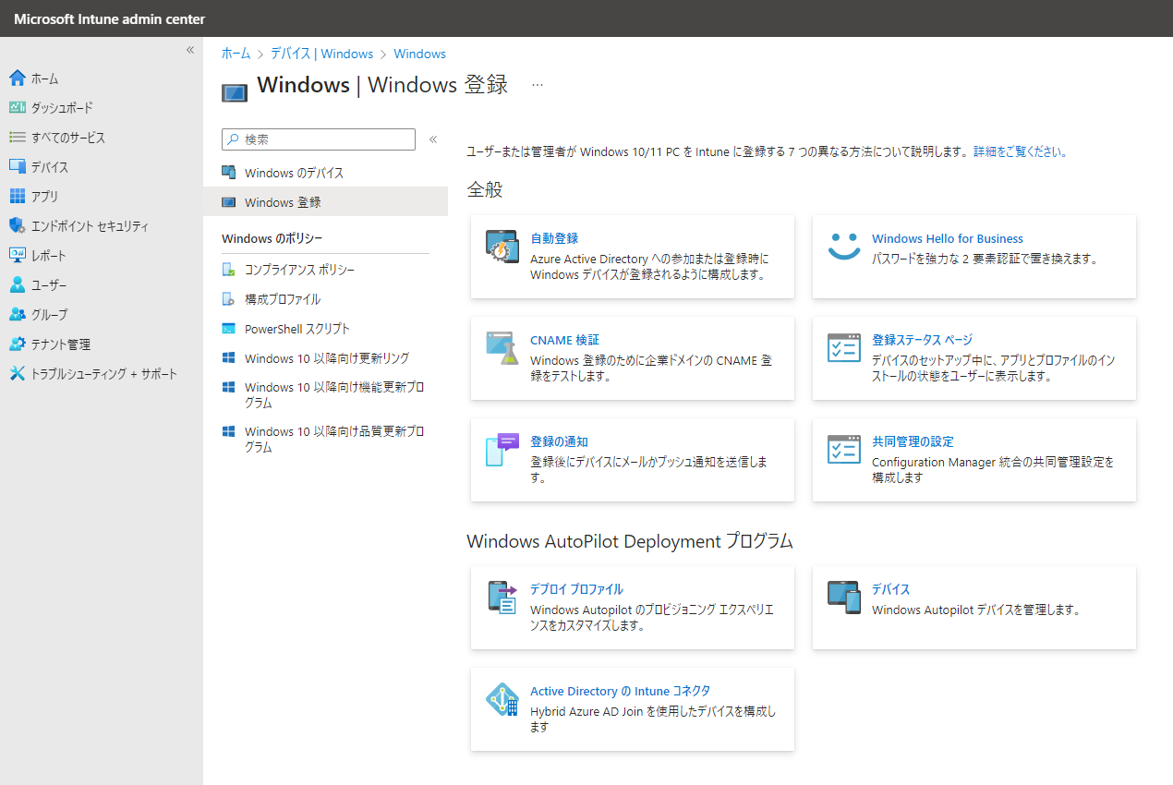Click the Endpoint security shield icon
This screenshot has width=1173, height=785.
(x=17, y=226)
